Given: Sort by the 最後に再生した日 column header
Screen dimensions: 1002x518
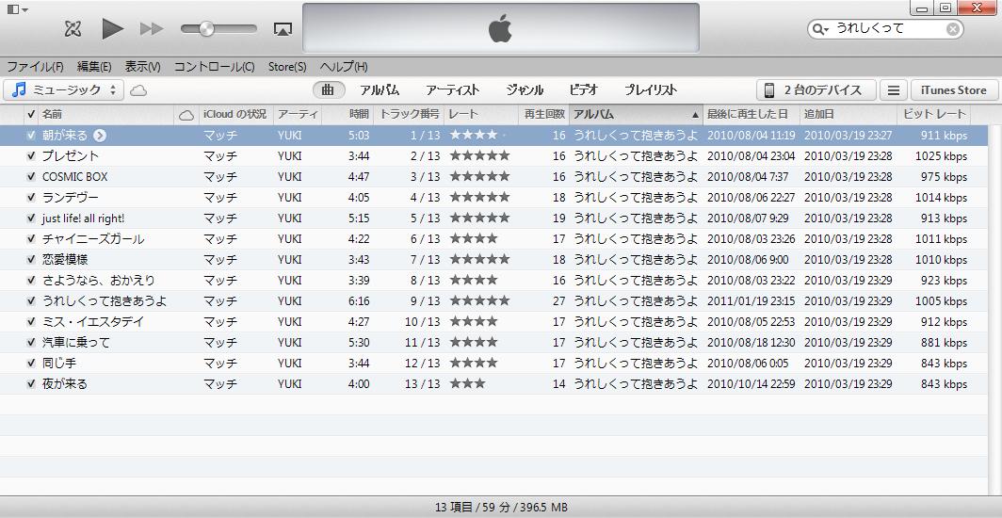Looking at the screenshot, I should pos(751,114).
